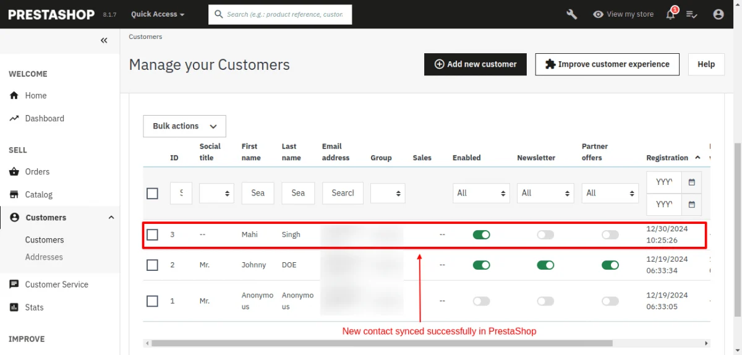The height and width of the screenshot is (355, 742).
Task: Enable the Anonymous customer account toggle
Action: coord(481,301)
